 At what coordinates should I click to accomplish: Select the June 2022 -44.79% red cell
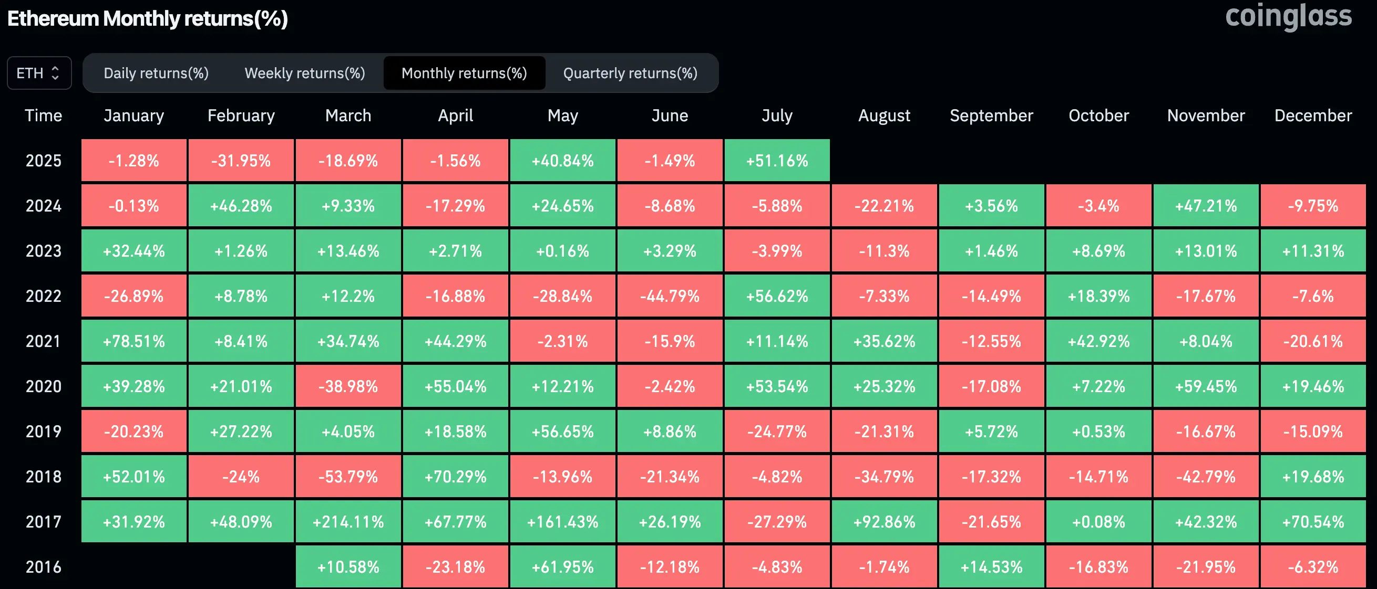[x=669, y=296]
